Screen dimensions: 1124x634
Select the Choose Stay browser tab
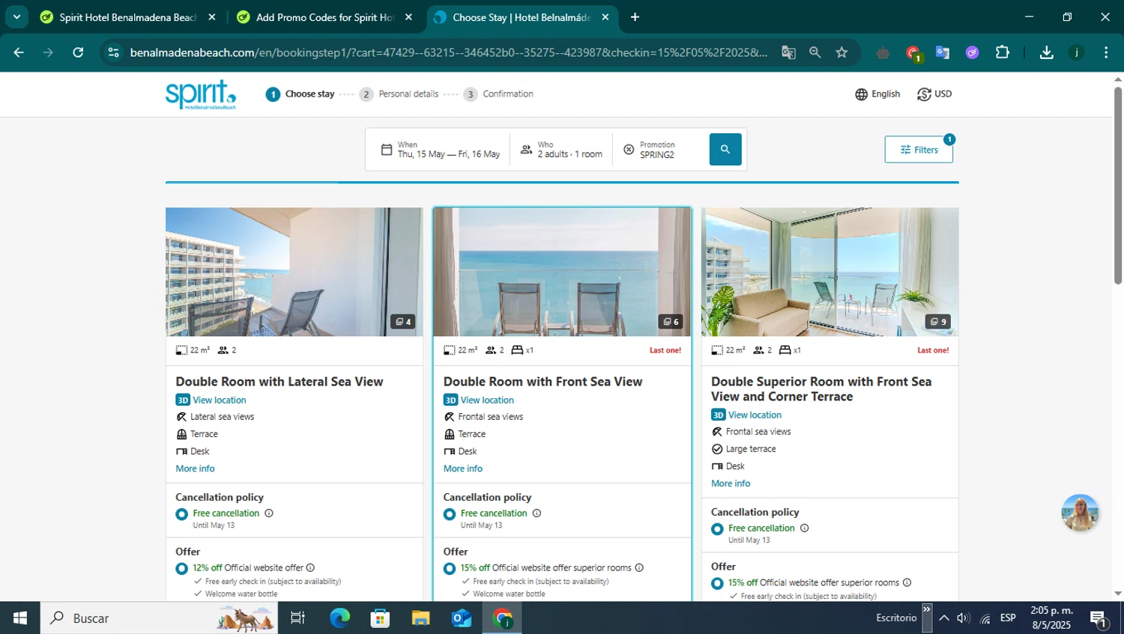pyautogui.click(x=522, y=17)
